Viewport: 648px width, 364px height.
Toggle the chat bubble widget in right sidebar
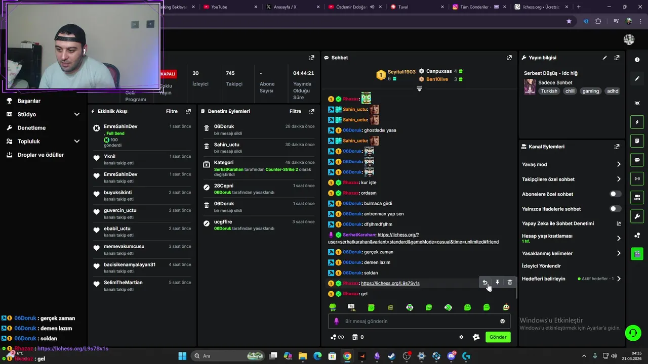pos(637,160)
